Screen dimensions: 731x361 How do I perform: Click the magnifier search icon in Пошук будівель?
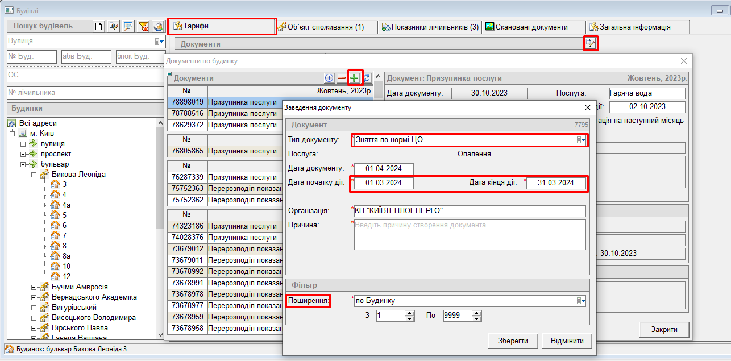click(129, 26)
